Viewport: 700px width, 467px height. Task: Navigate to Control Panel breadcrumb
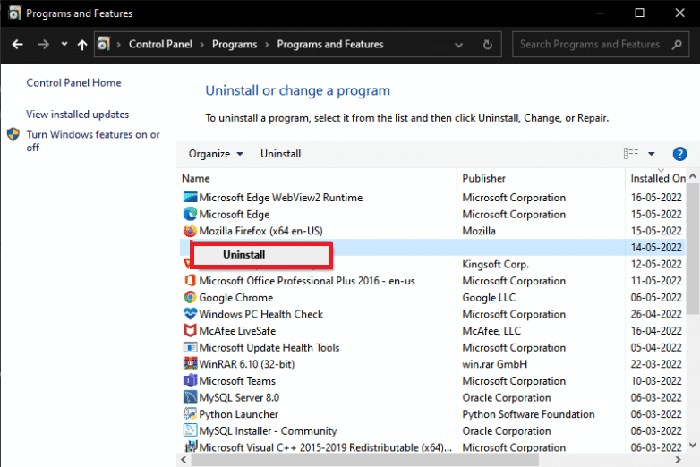(x=160, y=44)
